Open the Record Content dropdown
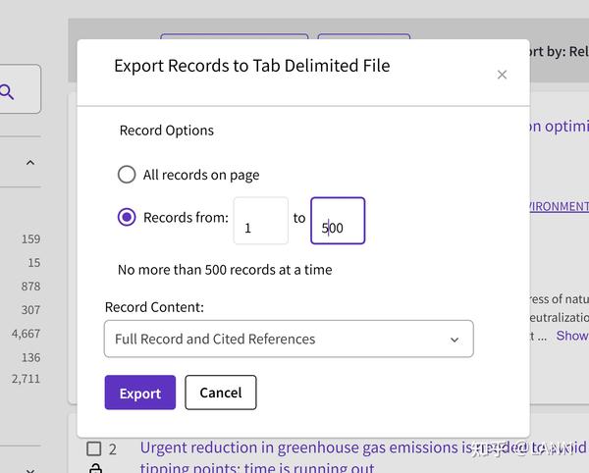 [x=288, y=339]
